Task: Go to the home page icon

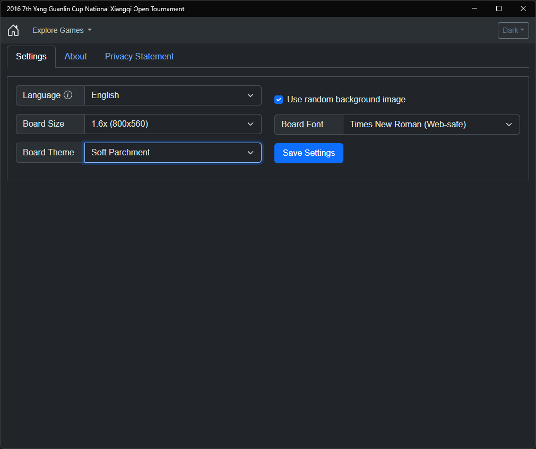Action: [x=13, y=30]
